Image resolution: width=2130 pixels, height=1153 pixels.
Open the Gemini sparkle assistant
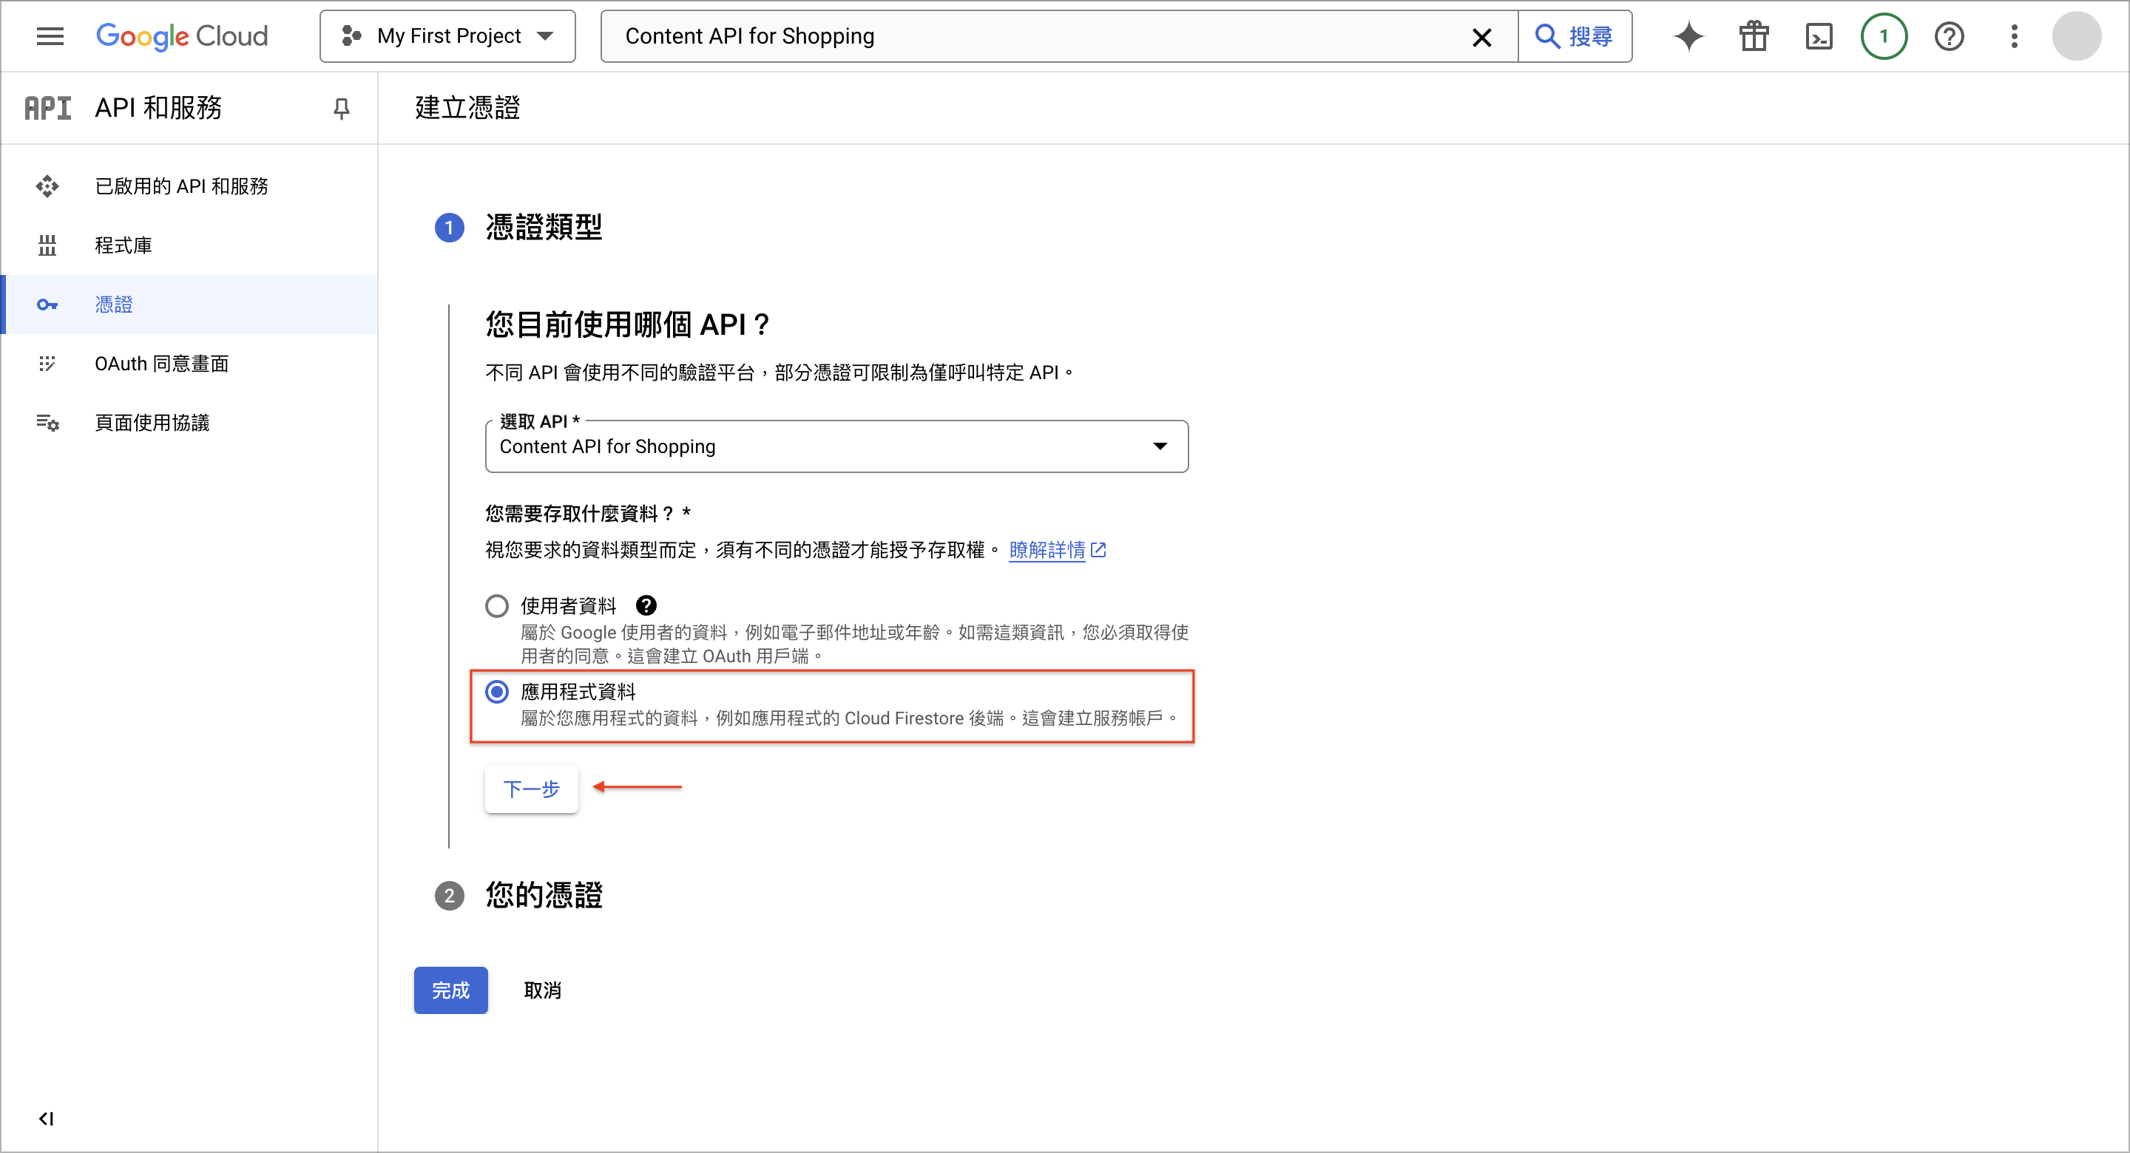[x=1688, y=36]
